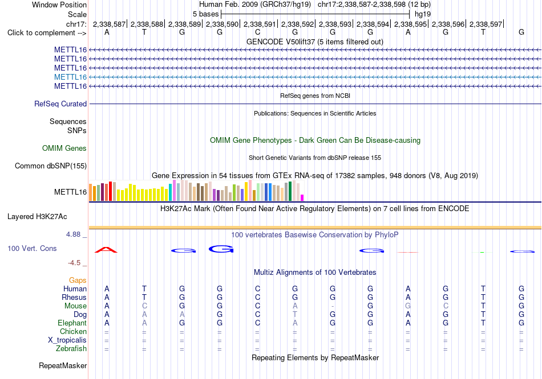Image resolution: width=542 pixels, height=379 pixels.
Task: Click the dash gap in the Mouse row
Action: click(333, 306)
